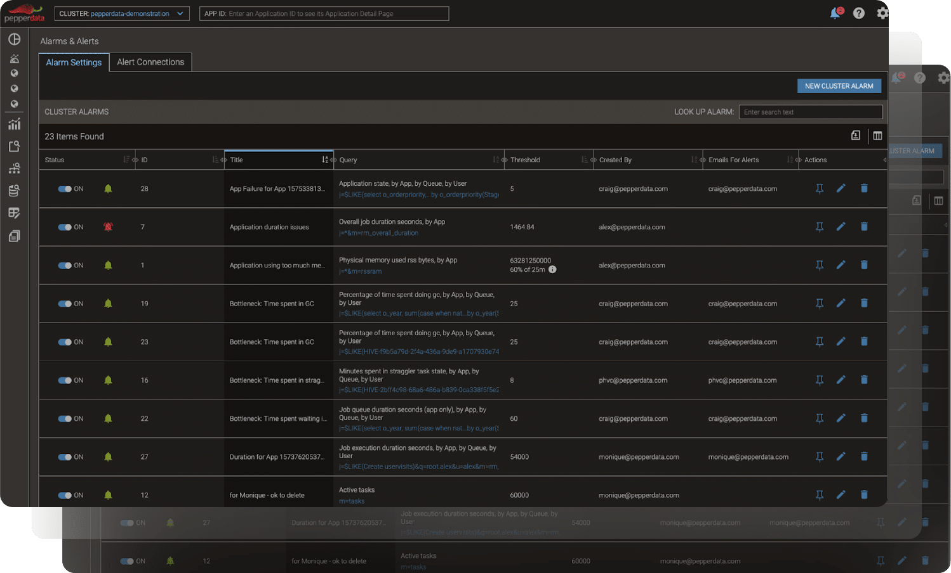Select phvc@pepperdata.com in Created By column
Screen dimensions: 951x573
[633, 380]
